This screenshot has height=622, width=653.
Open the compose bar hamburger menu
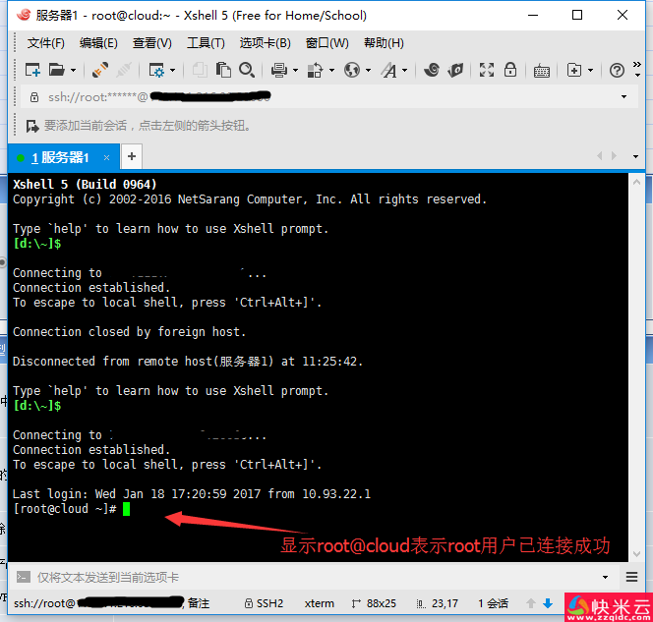[x=631, y=577]
